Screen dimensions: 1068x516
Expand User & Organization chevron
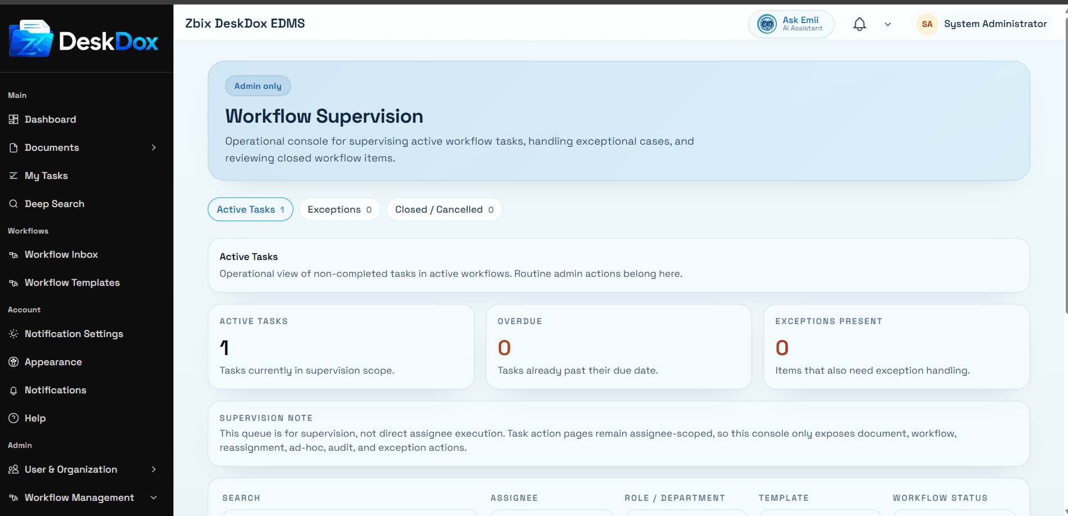[154, 469]
